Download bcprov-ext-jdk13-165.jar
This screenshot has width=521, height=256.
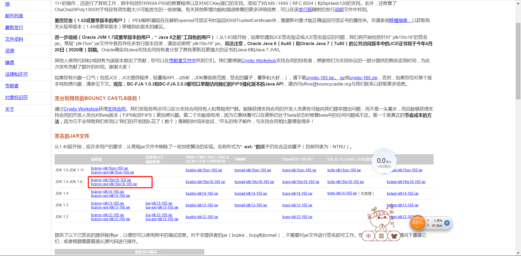(x=111, y=207)
